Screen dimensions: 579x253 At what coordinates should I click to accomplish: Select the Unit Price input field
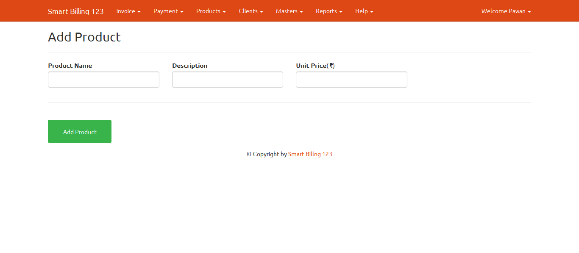pyautogui.click(x=351, y=80)
